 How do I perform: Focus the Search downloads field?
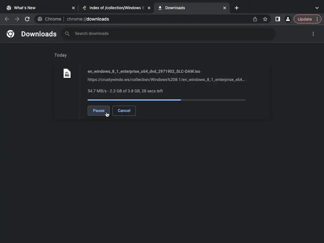point(168,34)
